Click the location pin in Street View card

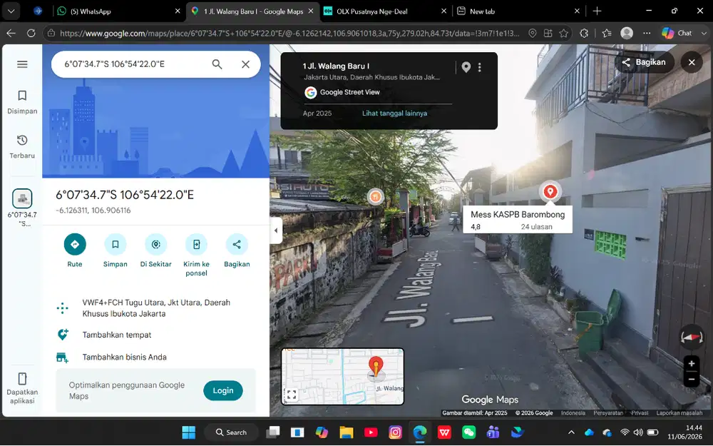[466, 67]
